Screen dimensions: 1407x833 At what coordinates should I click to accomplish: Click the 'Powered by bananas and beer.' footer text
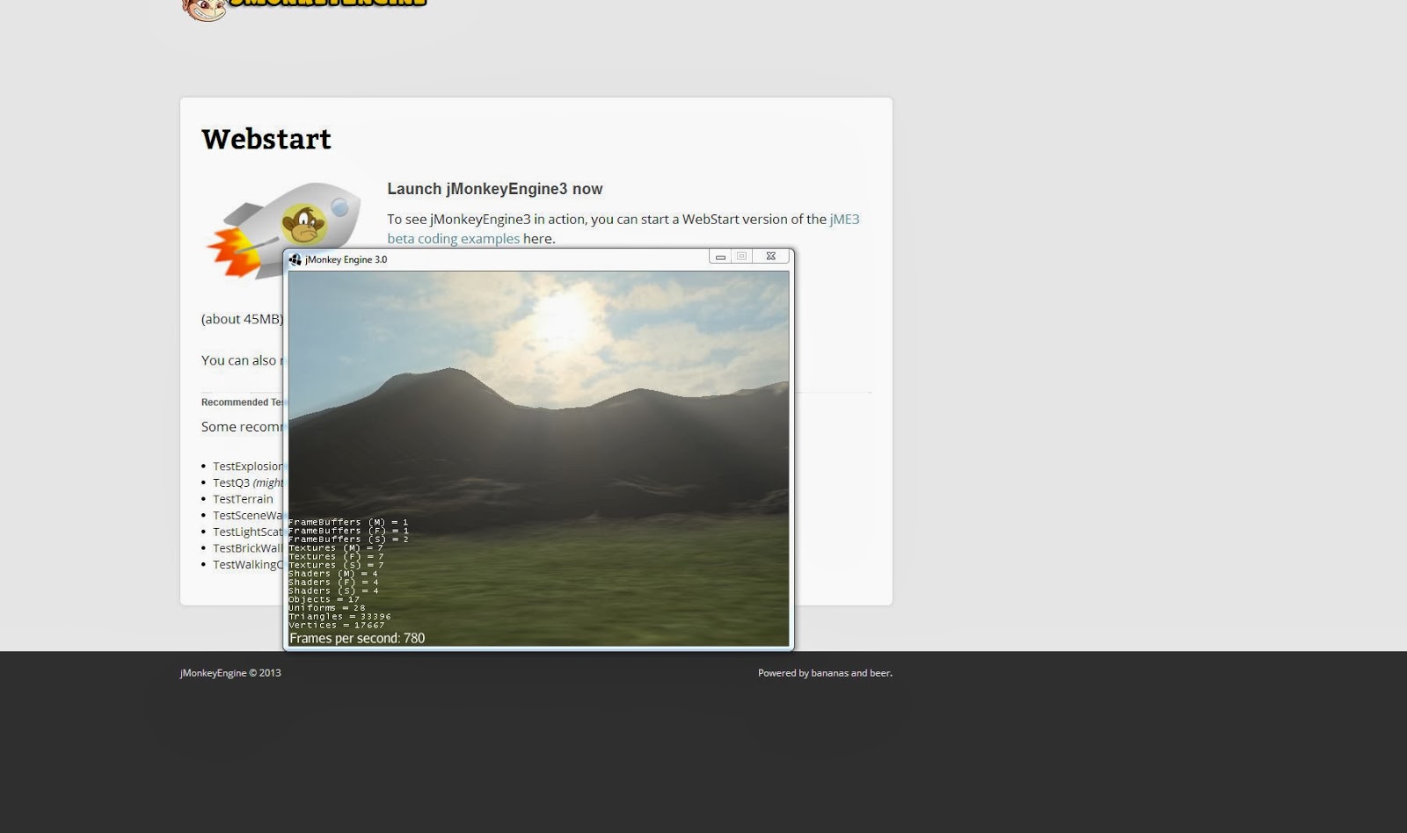pos(825,673)
